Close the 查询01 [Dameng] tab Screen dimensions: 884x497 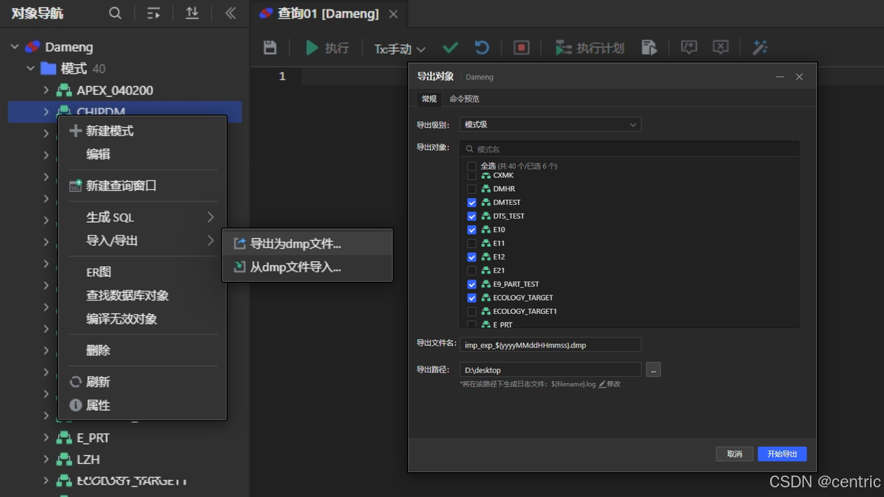pos(393,14)
